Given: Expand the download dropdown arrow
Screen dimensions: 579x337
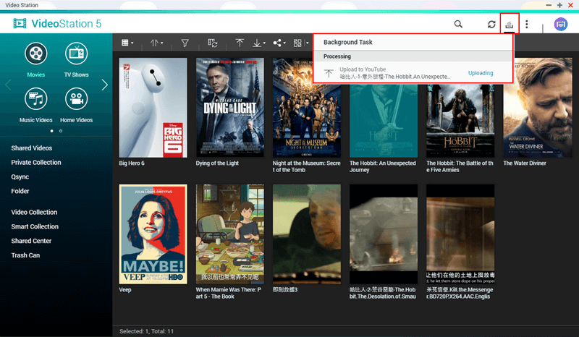Looking at the screenshot, I should tap(264, 43).
